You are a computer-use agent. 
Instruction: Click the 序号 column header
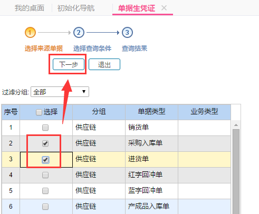11,112
